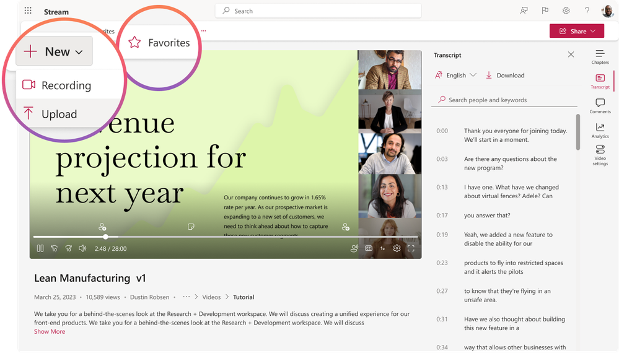Click the first person marker on timeline
The height and width of the screenshot is (353, 619).
(102, 227)
